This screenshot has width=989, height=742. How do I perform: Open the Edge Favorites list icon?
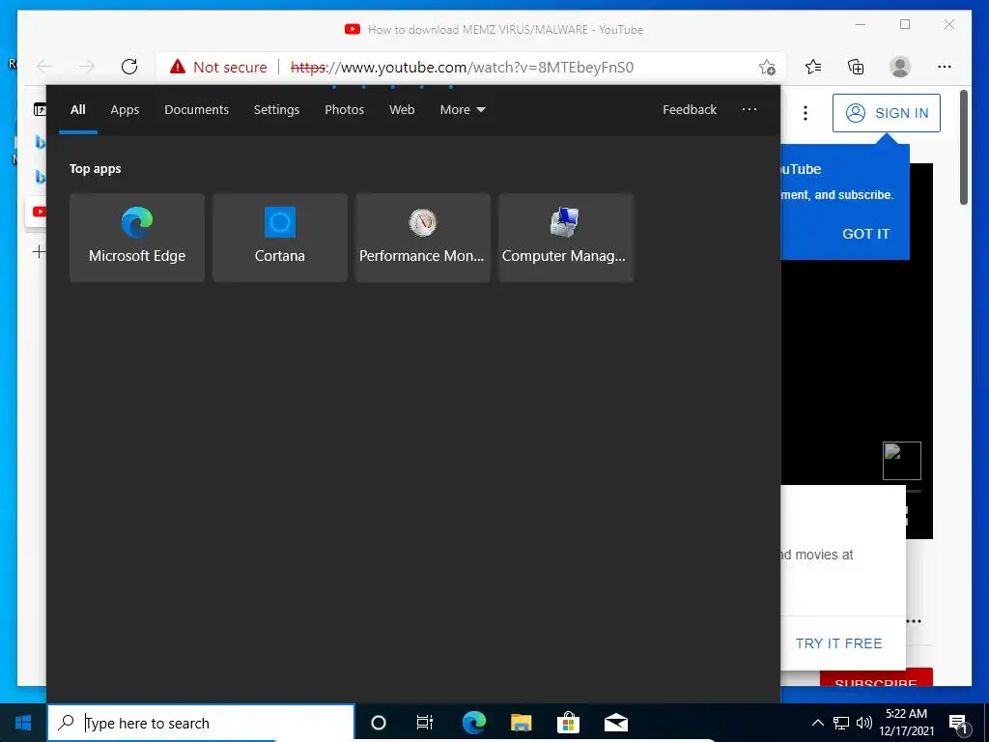pos(813,67)
